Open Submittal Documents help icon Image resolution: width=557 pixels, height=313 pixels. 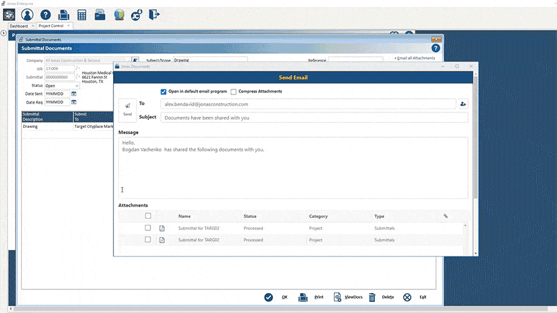click(436, 48)
